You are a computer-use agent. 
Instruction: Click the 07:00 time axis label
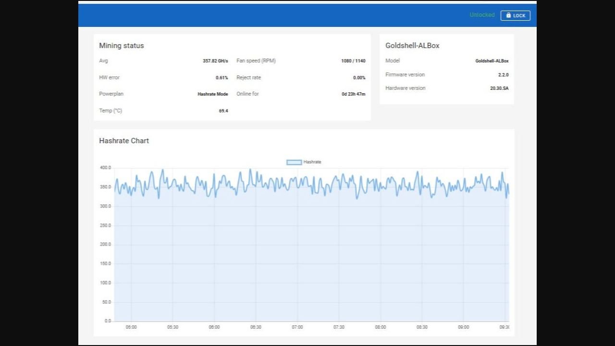tap(297, 327)
